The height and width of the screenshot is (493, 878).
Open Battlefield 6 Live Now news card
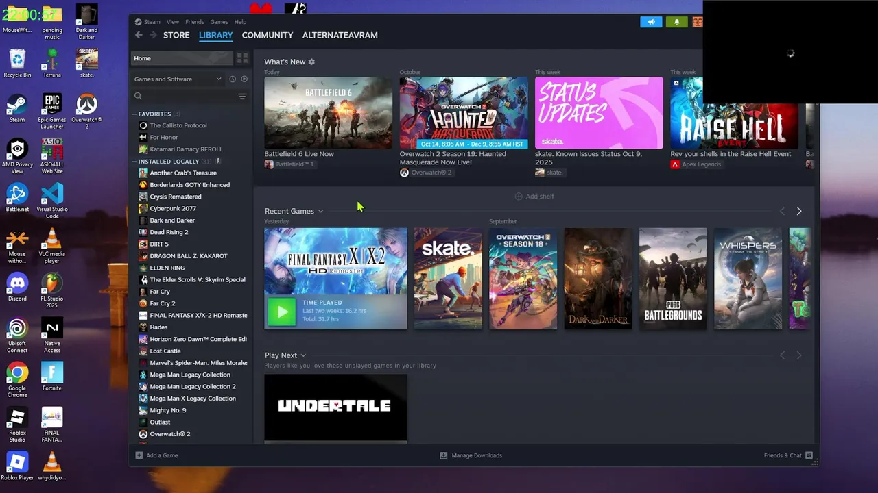[x=328, y=113]
